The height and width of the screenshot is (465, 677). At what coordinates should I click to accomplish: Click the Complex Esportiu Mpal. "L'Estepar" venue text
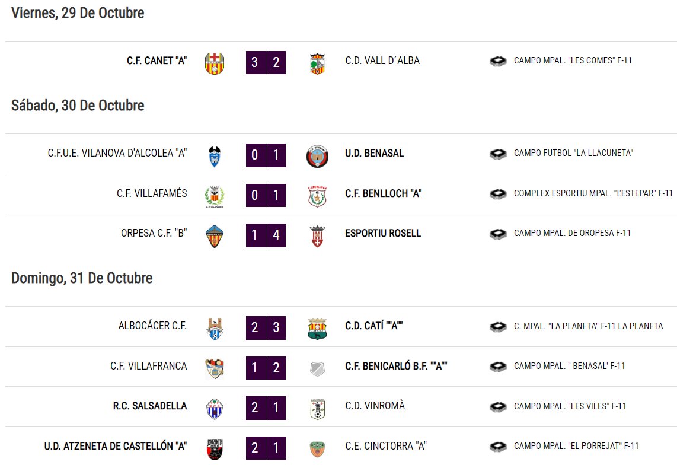coord(593,193)
